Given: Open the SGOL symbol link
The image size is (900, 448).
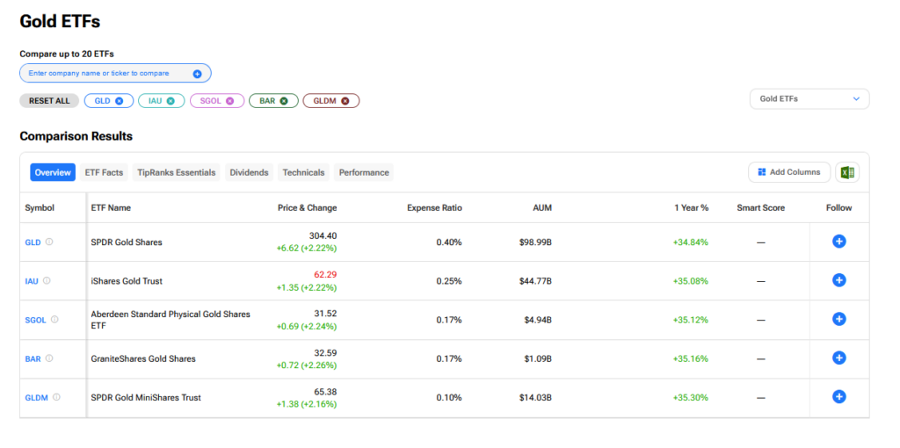Looking at the screenshot, I should (x=35, y=320).
